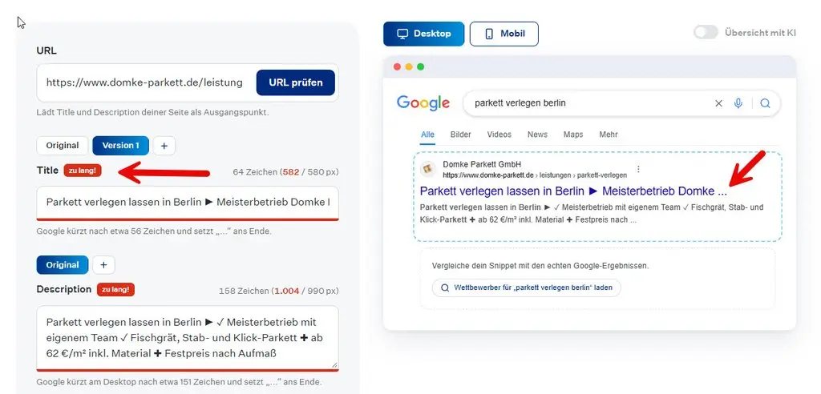
Task: Click the Google logo in preview
Action: tap(423, 103)
